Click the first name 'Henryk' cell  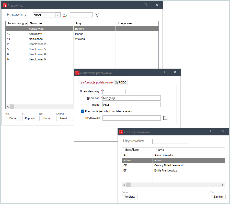pyautogui.click(x=95, y=29)
